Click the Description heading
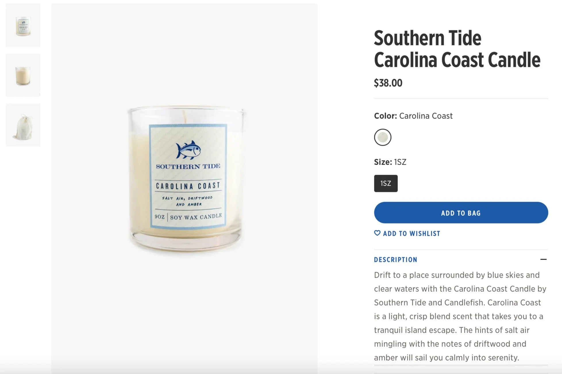Viewport: 562px width, 374px height. click(396, 260)
